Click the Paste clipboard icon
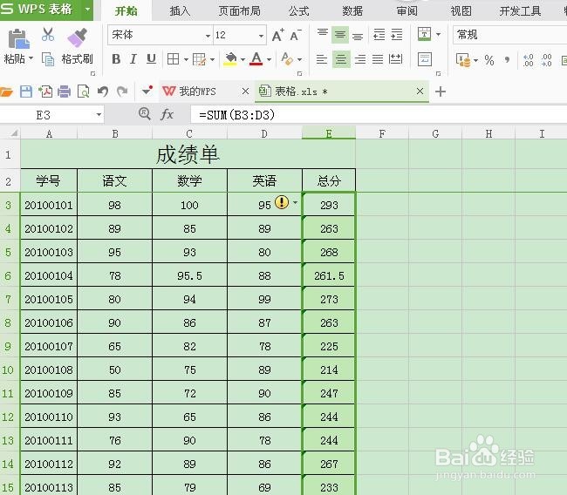Viewport: 567px width, 495px height. click(18, 38)
